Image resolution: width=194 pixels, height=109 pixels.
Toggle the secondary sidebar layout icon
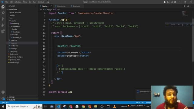coord(172,2)
